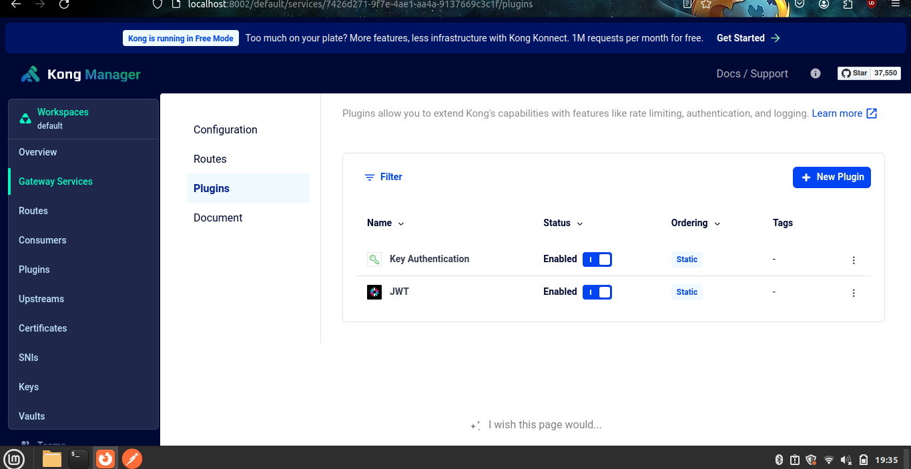Open the Workspaces default selector
Image resolution: width=911 pixels, height=469 pixels.
point(83,119)
